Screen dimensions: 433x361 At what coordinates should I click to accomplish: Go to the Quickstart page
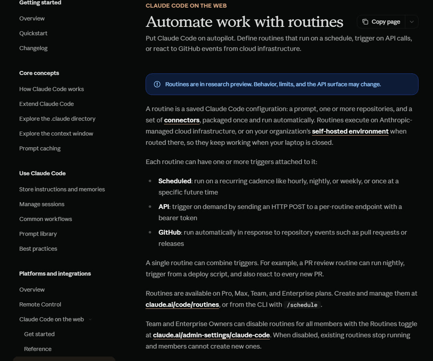point(33,33)
